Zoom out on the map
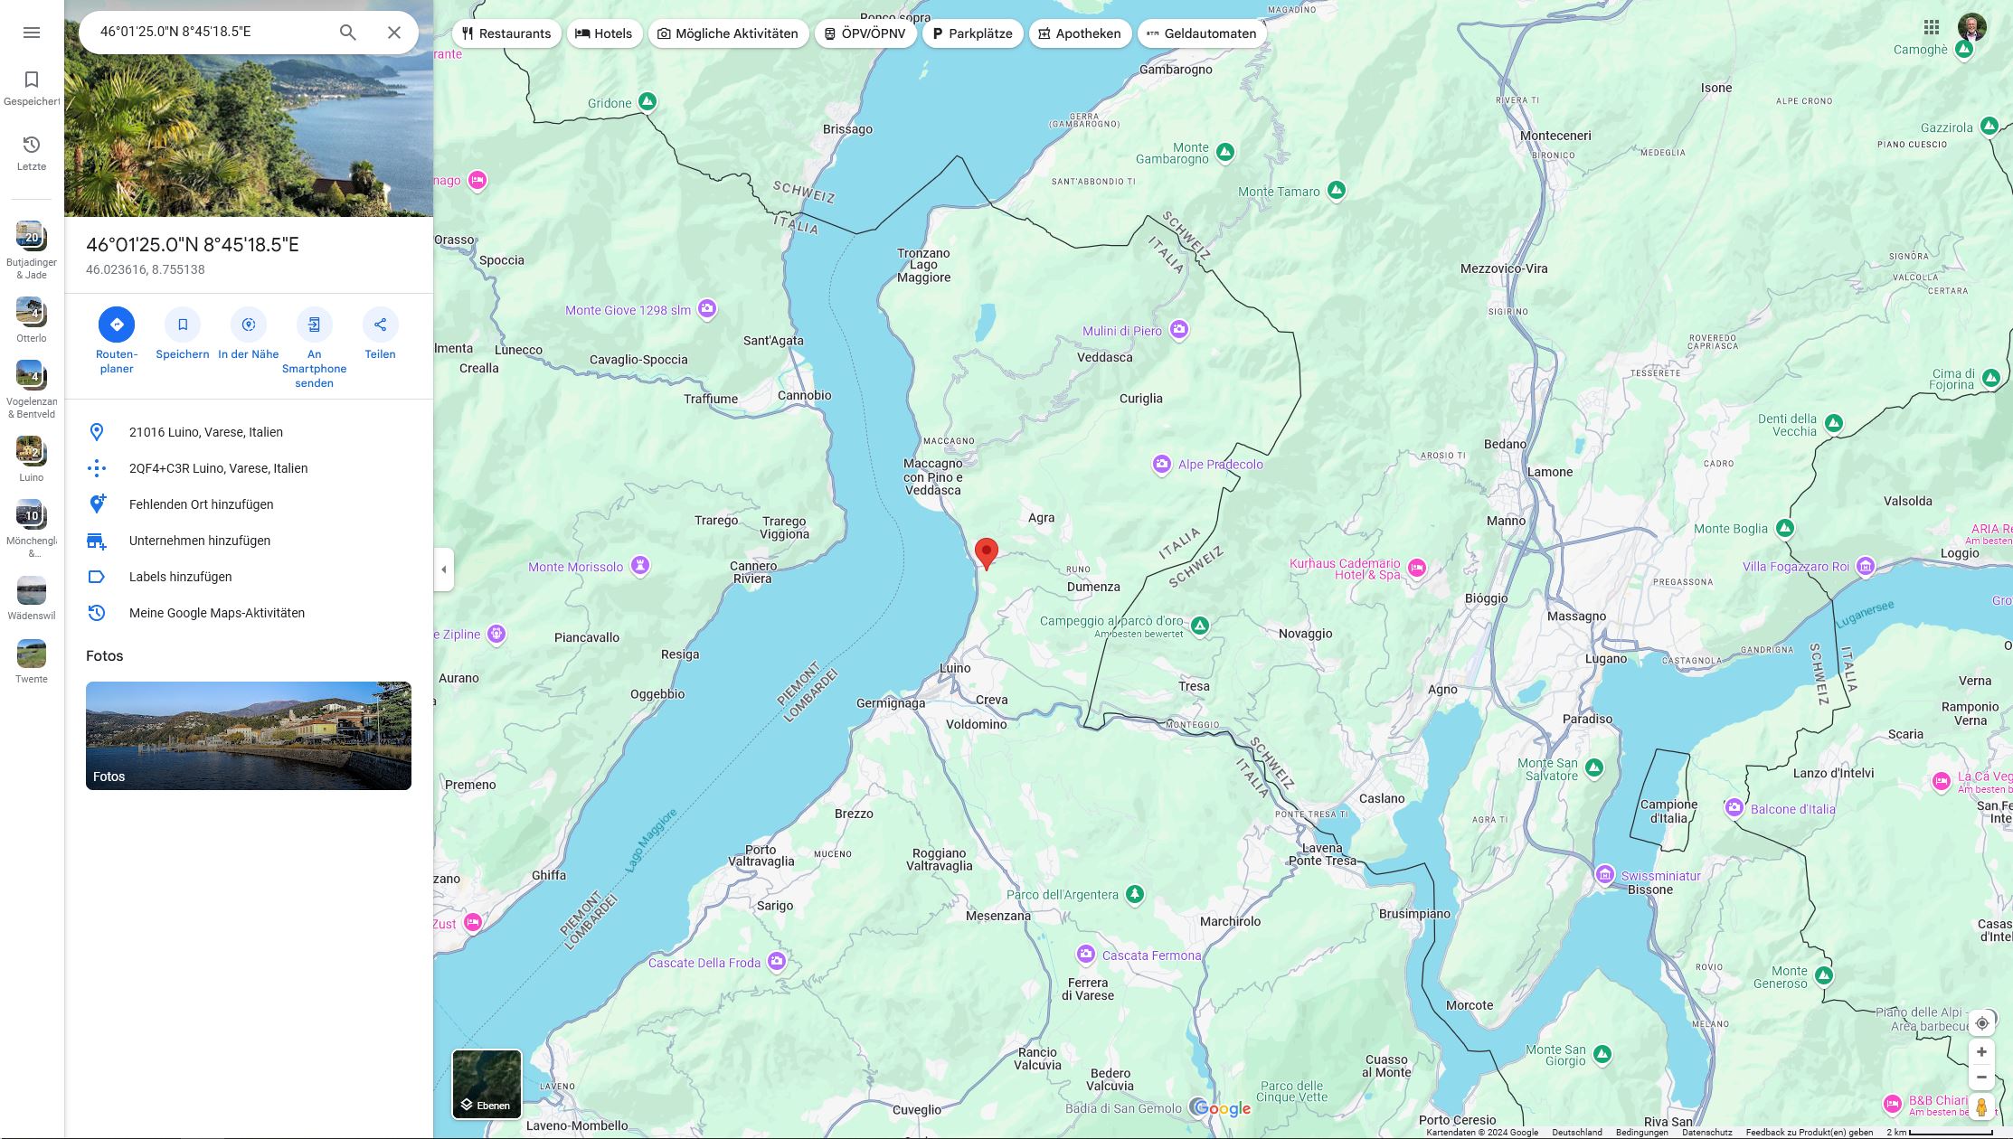This screenshot has height=1139, width=2013. [x=1981, y=1077]
